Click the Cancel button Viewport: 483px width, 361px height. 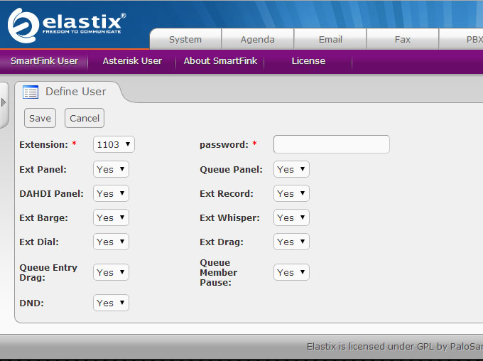85,118
